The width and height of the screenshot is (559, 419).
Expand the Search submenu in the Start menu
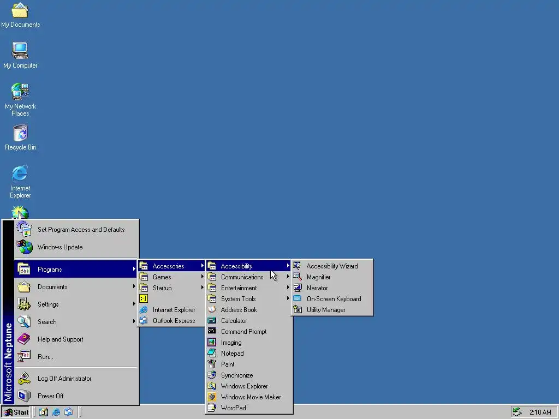(76, 322)
